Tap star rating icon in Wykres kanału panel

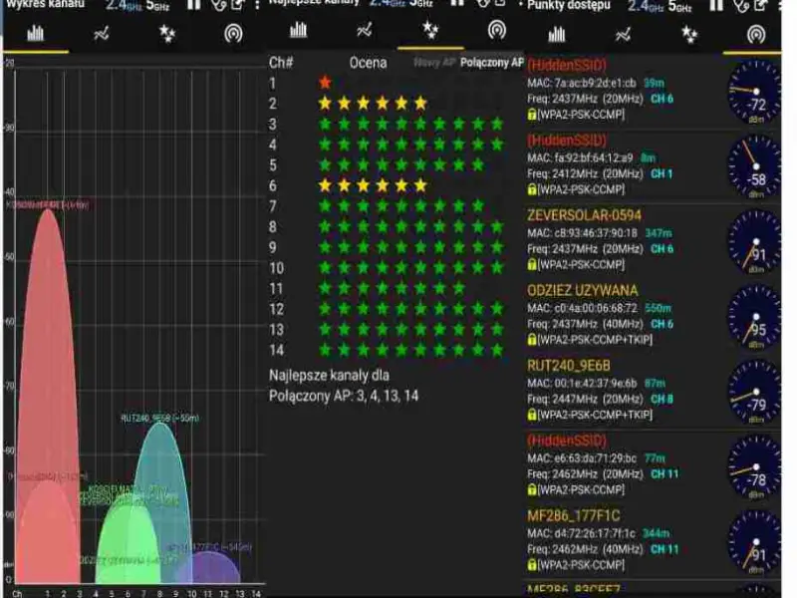[x=167, y=33]
